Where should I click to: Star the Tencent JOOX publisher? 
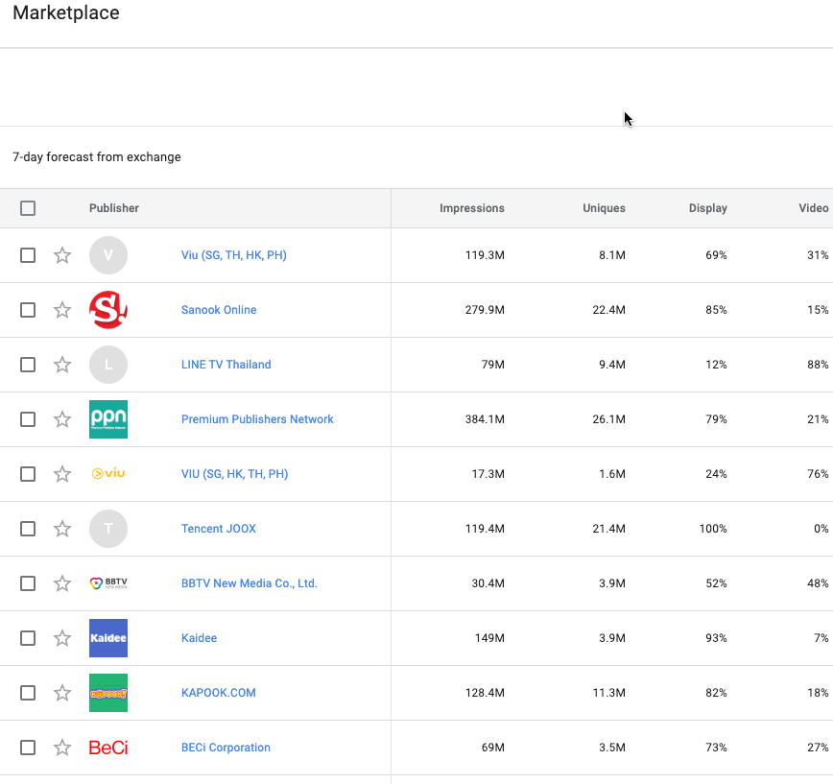pos(62,529)
